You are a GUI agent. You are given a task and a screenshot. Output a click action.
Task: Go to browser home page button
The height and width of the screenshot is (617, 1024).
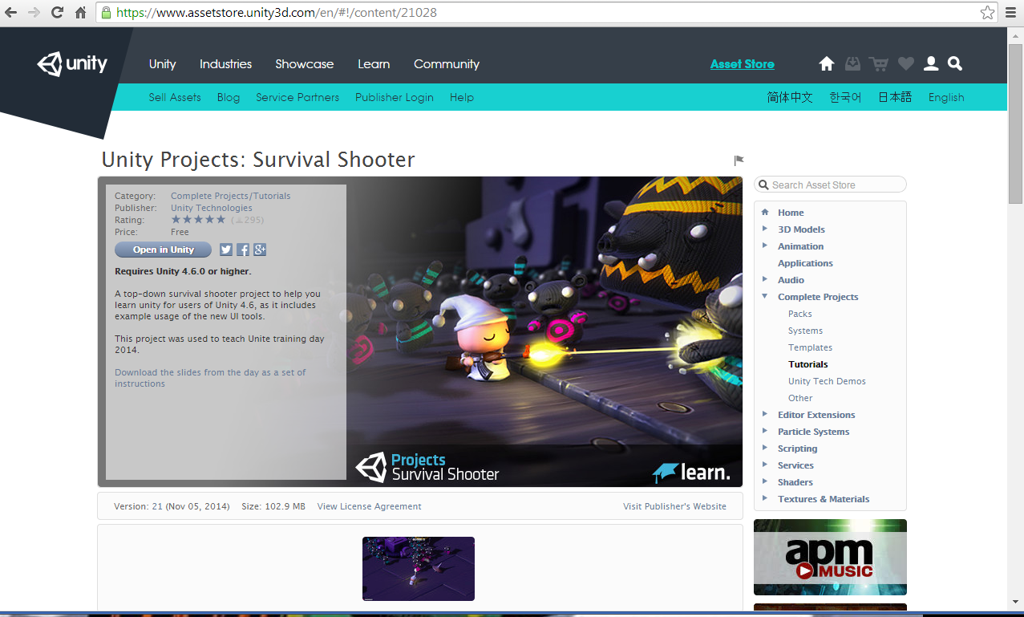(80, 13)
